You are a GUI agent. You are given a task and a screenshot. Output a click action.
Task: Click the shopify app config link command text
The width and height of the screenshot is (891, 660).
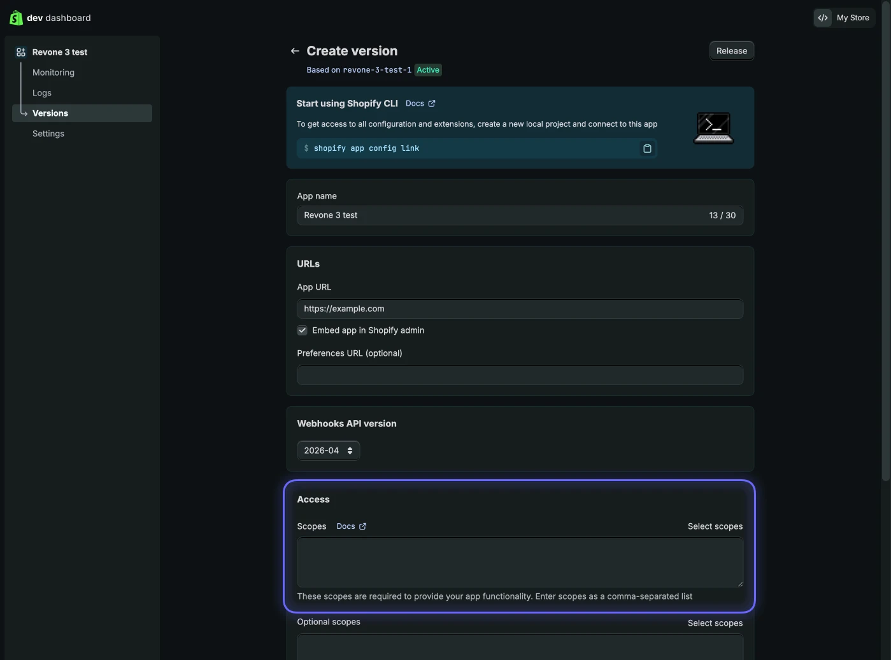point(366,148)
